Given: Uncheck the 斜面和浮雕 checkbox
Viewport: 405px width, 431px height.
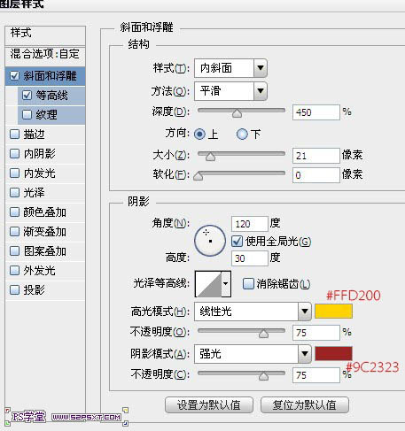Looking at the screenshot, I should click(14, 76).
